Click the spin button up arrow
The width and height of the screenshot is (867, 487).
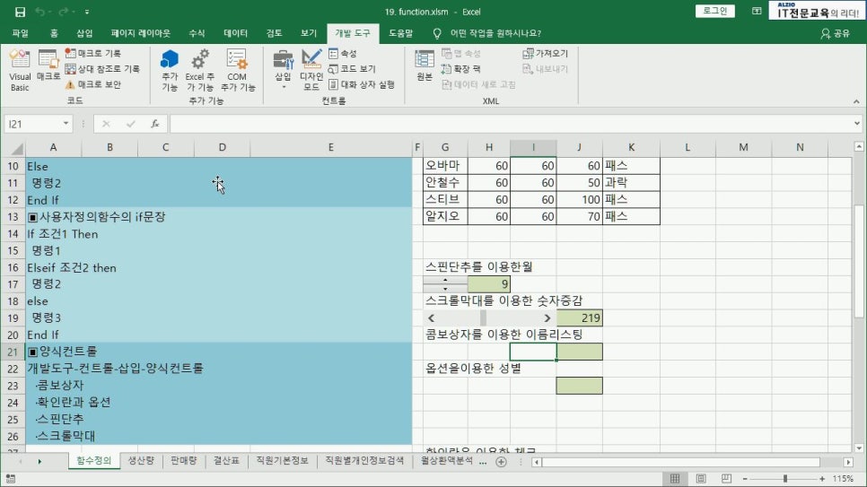pos(445,280)
